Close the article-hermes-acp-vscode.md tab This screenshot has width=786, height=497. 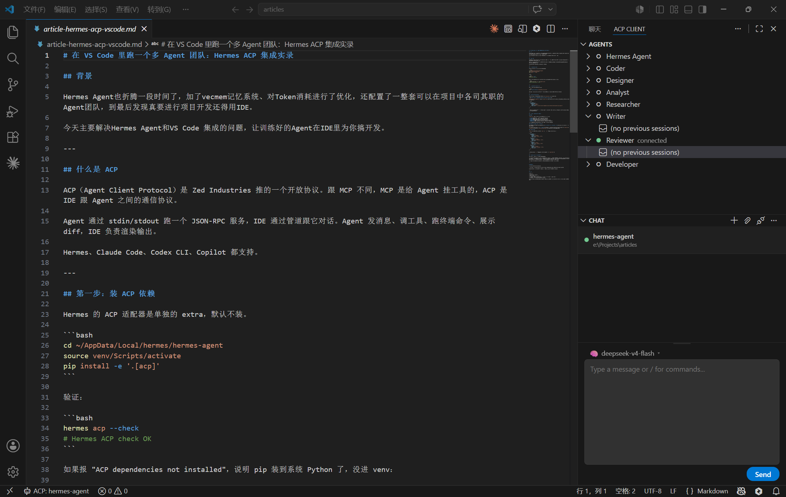click(x=144, y=29)
